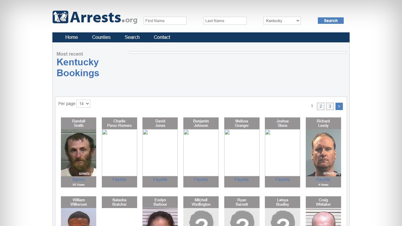
Task: Select the David Jones name header
Action: click(x=160, y=123)
